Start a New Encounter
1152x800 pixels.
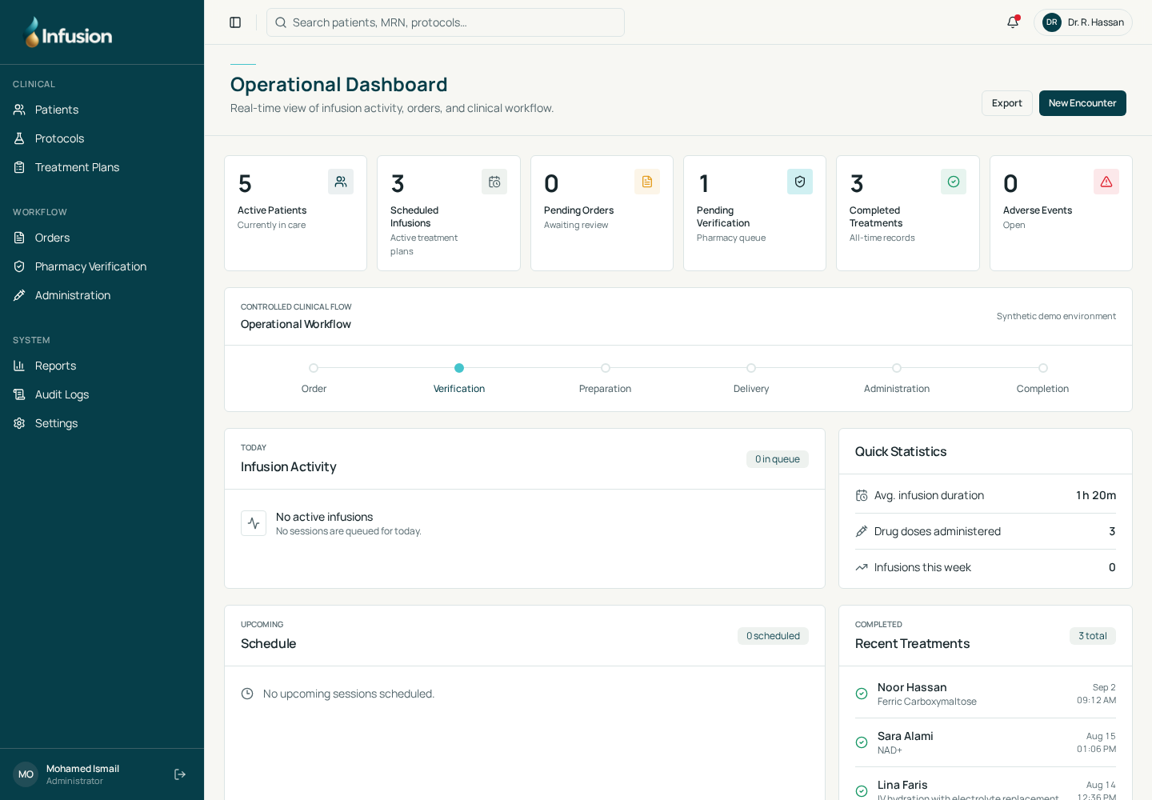[1082, 103]
